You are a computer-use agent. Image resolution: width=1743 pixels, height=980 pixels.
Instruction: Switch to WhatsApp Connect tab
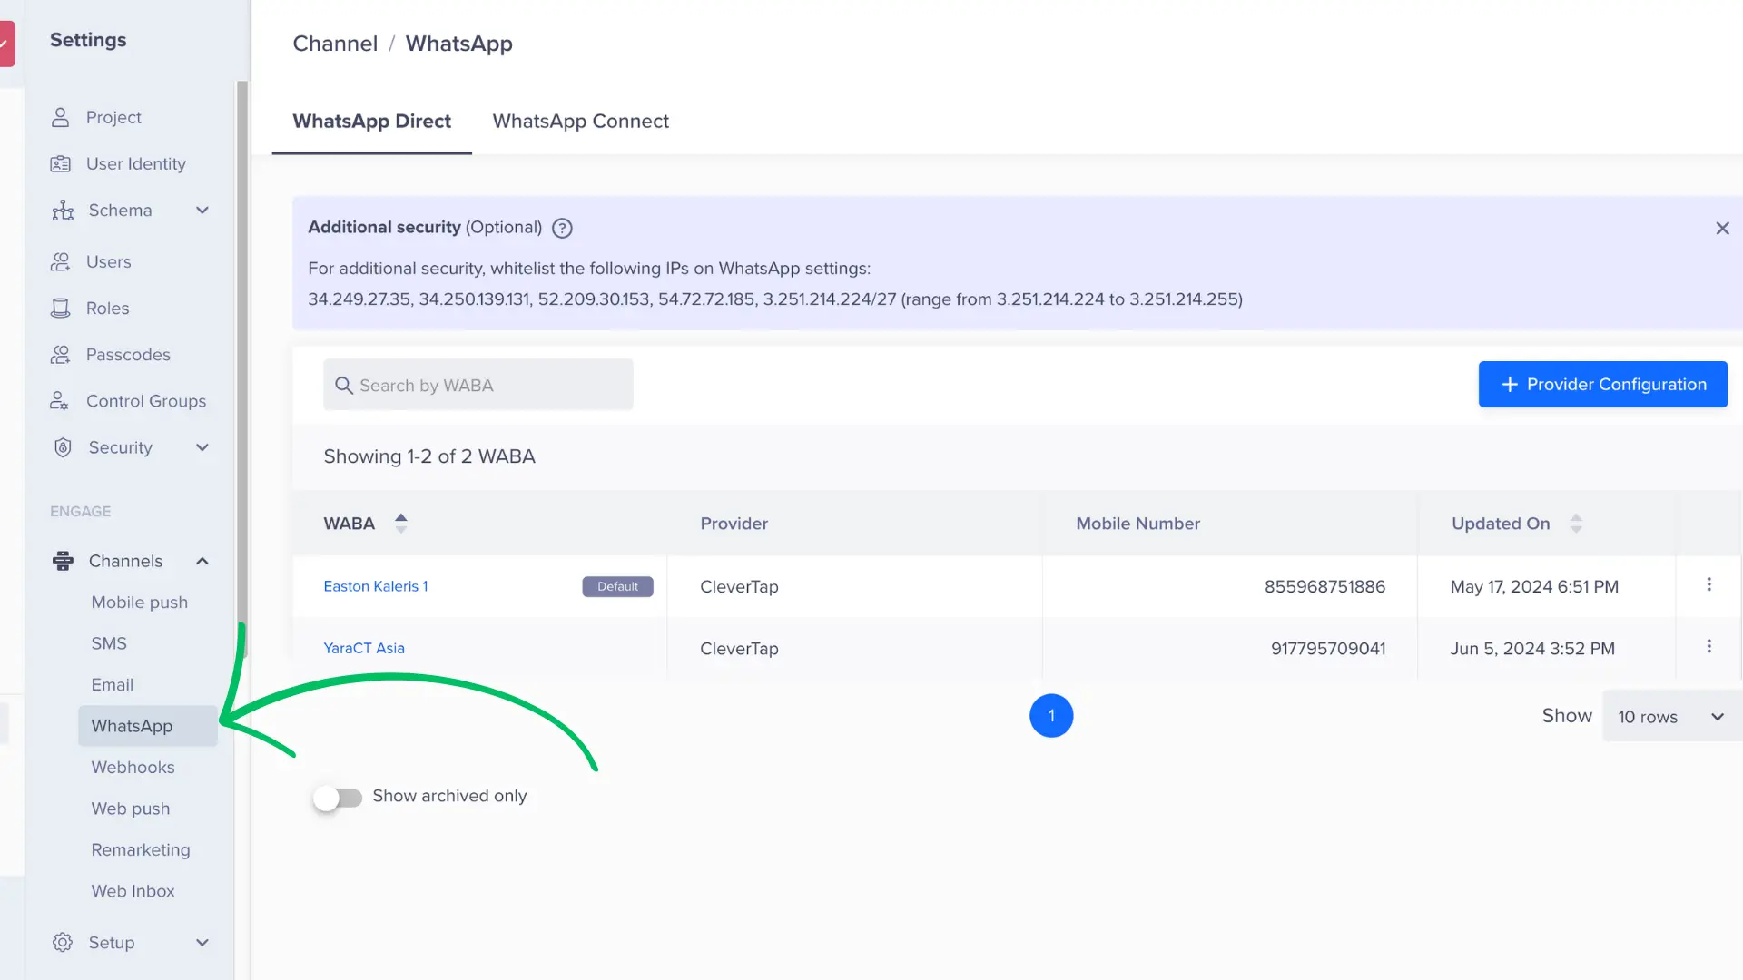(x=580, y=122)
